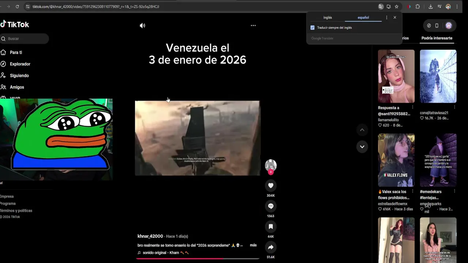Follow khnar_42000 with the red plus badge
The width and height of the screenshot is (468, 263).
coord(271,172)
